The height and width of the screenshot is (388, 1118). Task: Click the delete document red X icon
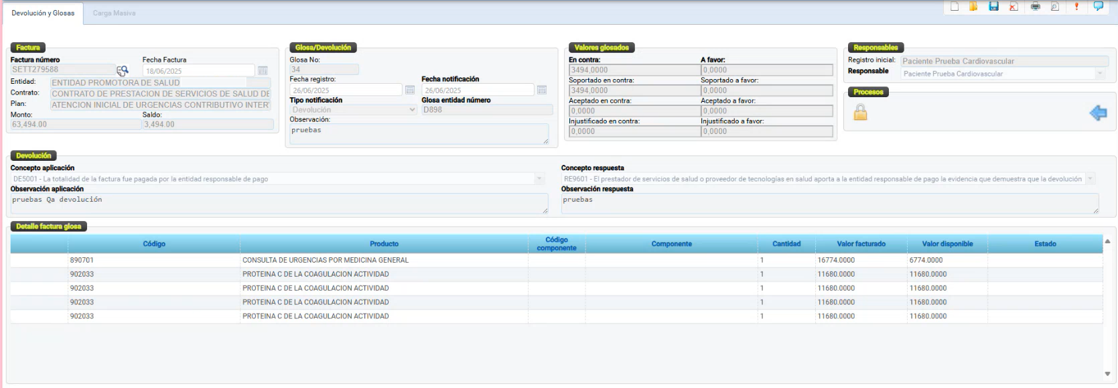pos(1014,7)
